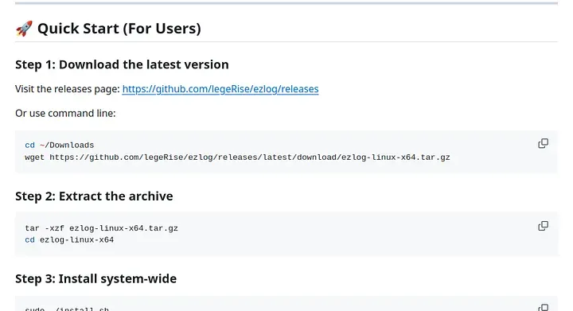Copy the wget download commands code block

543,143
